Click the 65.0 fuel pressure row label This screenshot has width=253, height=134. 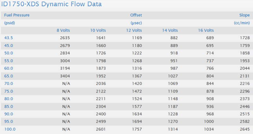pos(9,76)
